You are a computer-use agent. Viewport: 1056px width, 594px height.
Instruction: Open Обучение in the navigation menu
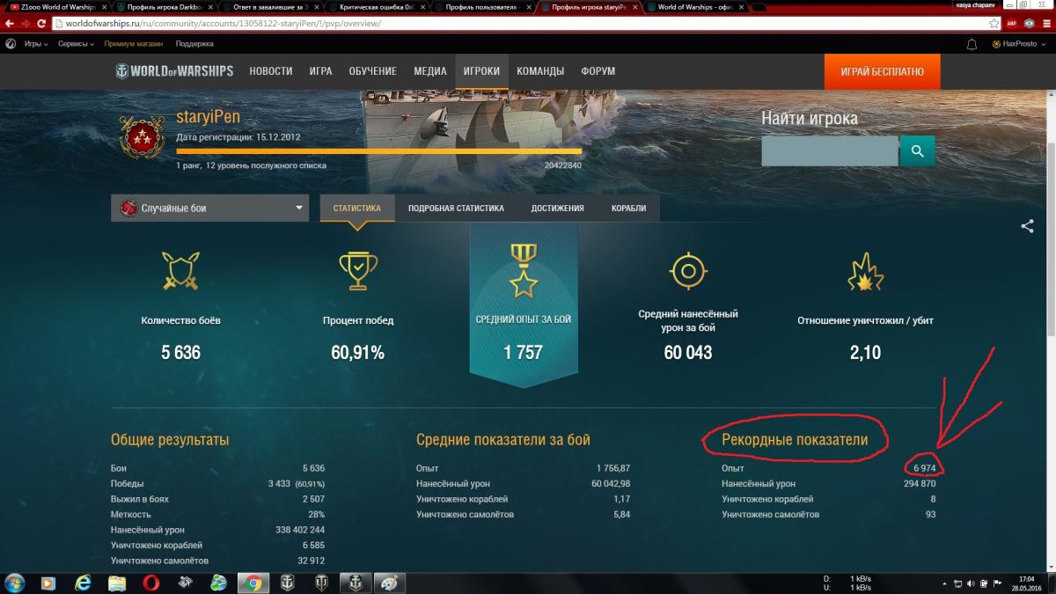point(372,71)
